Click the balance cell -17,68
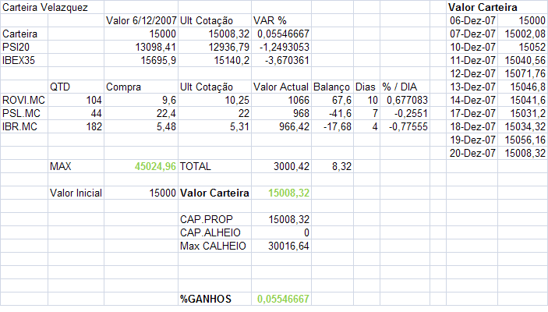The image size is (548, 312). pyautogui.click(x=338, y=127)
